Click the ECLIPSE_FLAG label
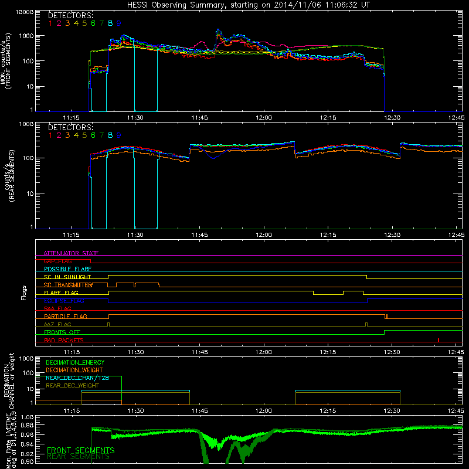This screenshot has width=469, height=469. coord(64,301)
